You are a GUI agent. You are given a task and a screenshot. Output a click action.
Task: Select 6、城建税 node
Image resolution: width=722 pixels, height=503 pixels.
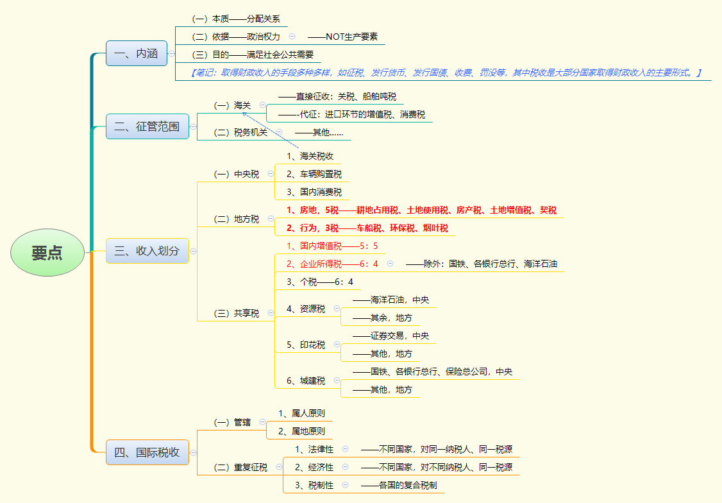coord(306,380)
